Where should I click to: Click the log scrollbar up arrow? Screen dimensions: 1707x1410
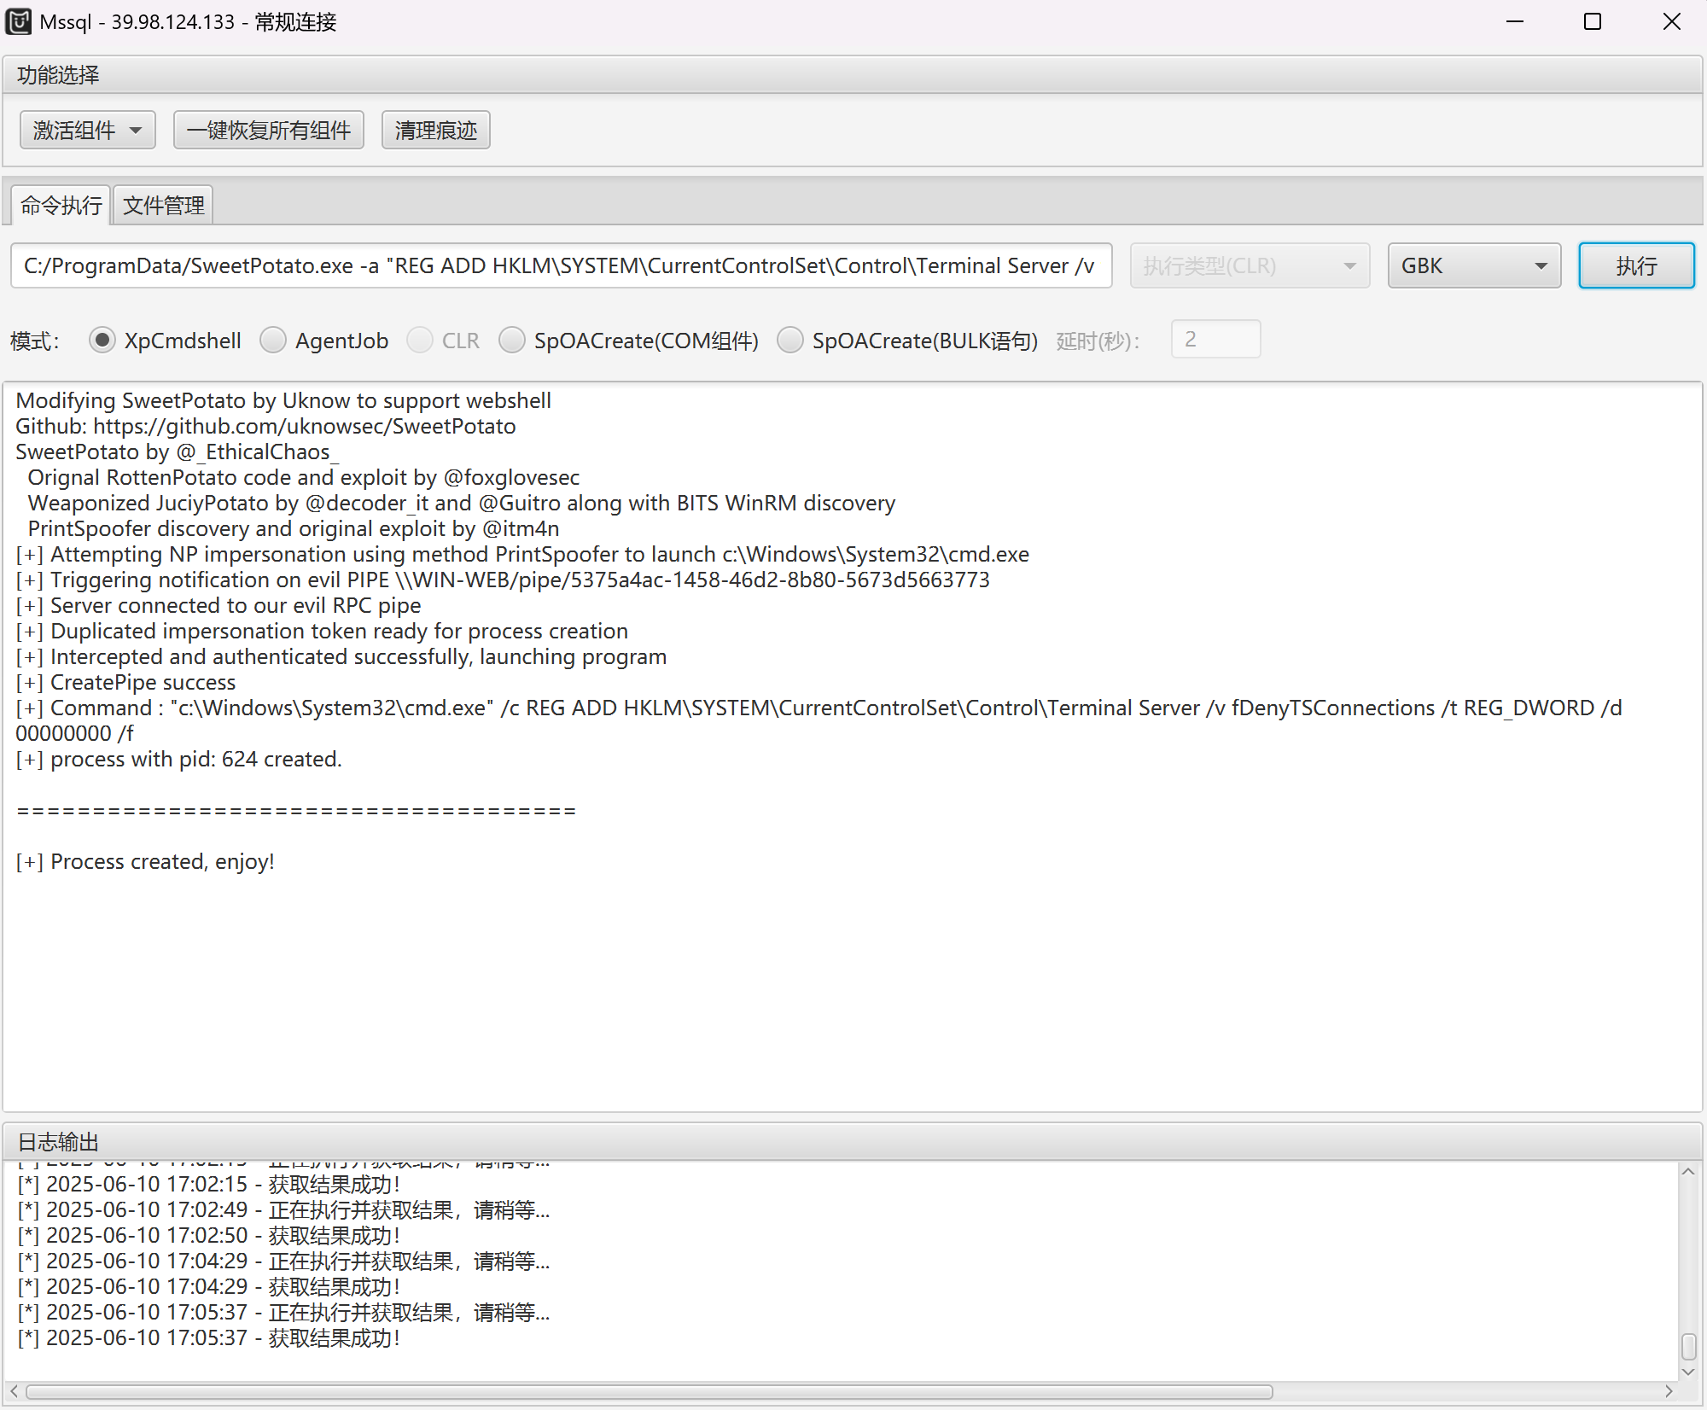(1687, 1173)
